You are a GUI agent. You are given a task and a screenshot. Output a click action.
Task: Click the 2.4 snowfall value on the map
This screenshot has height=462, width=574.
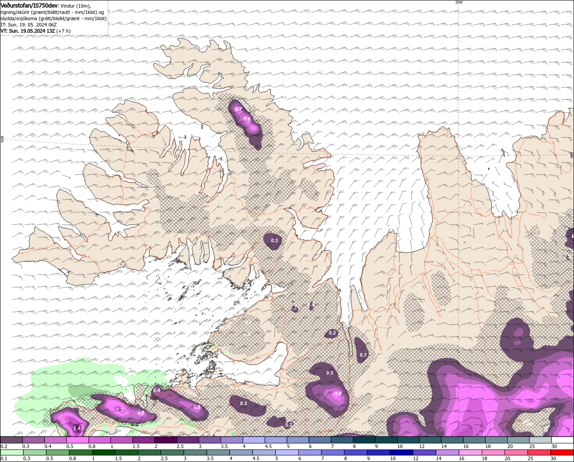point(77,428)
